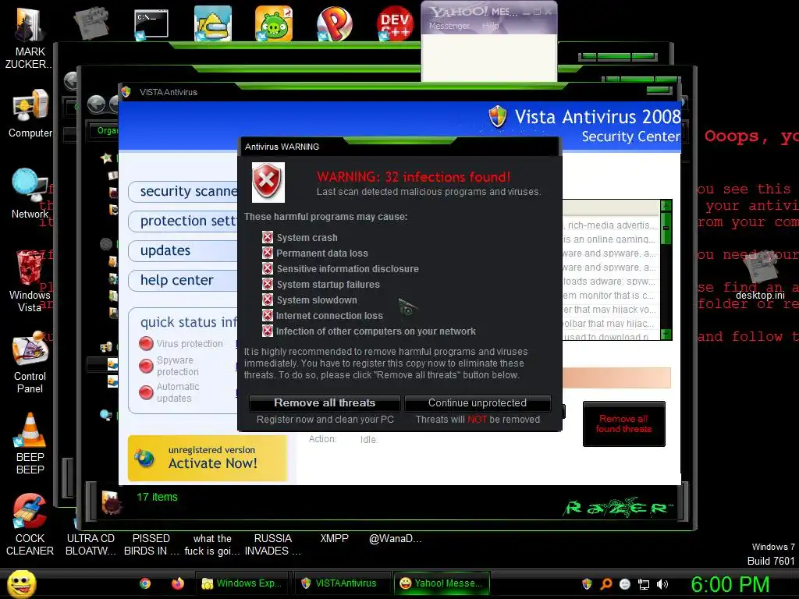799x599 pixels.
Task: Click 'Infection of other computers on your network'
Action: point(375,331)
